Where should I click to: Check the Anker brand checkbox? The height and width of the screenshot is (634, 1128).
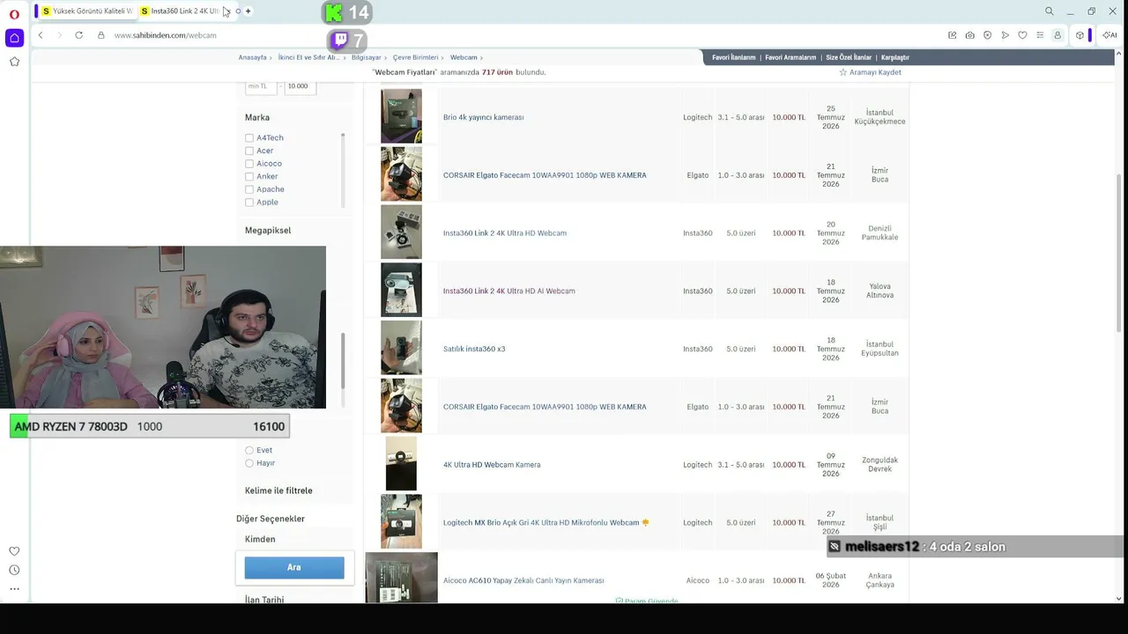(x=249, y=177)
